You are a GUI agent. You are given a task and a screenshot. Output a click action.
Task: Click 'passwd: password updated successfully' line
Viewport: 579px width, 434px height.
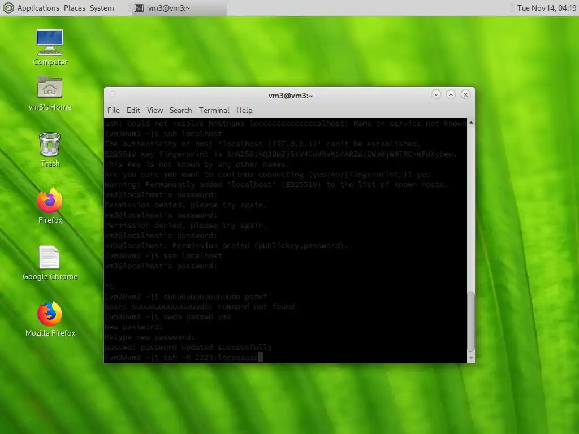pos(188,348)
